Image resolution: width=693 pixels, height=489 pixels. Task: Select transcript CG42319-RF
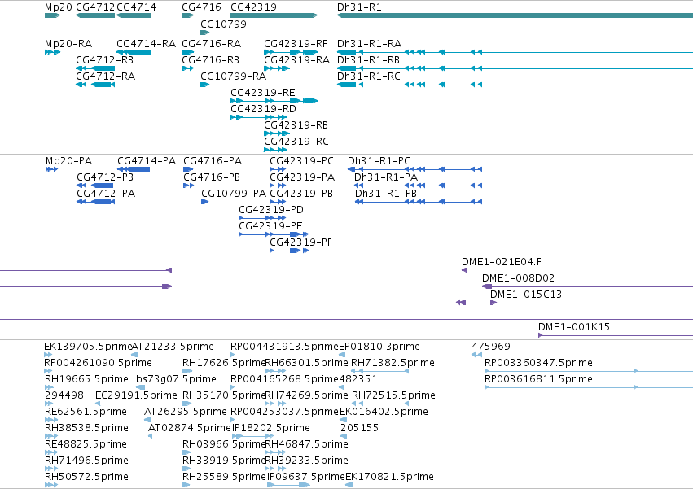click(x=296, y=44)
